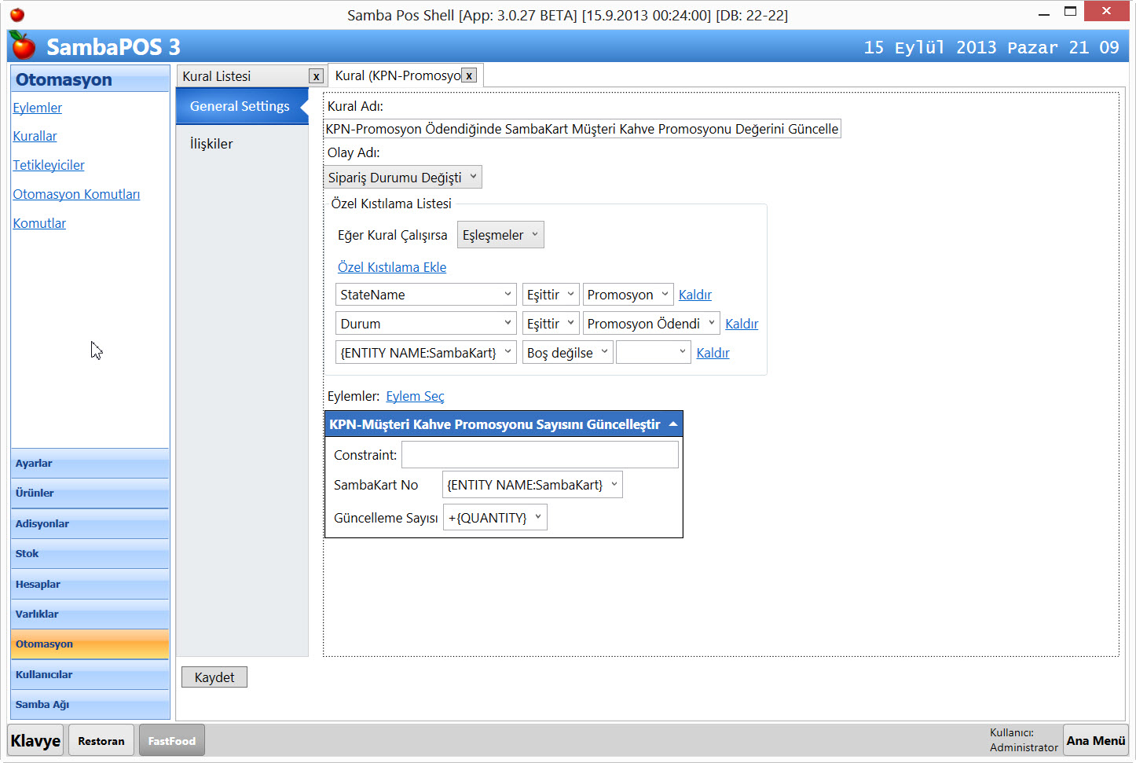Remove the Durum constraint with Kaldır
The width and height of the screenshot is (1136, 763).
tap(742, 324)
